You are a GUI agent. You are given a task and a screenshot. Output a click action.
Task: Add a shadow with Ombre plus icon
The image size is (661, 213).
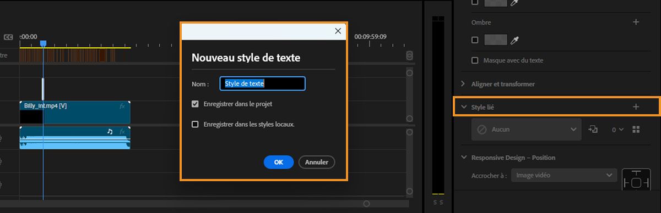point(636,23)
